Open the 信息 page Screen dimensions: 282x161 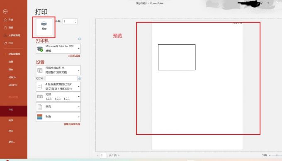[11, 62]
